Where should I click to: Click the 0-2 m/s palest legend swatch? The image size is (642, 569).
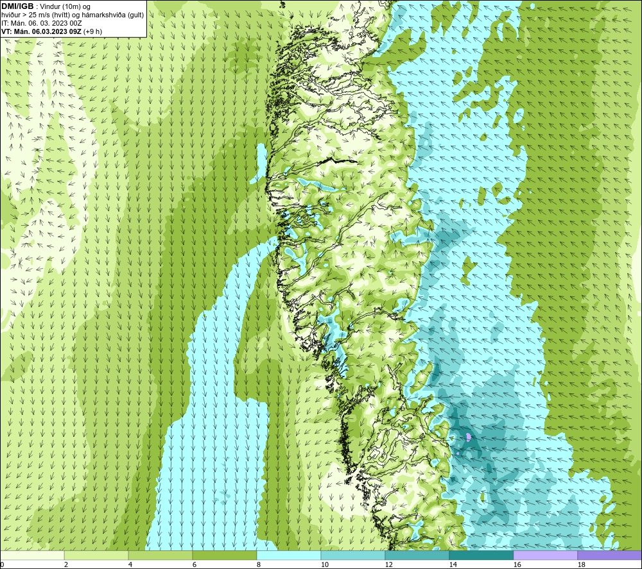tap(32, 555)
